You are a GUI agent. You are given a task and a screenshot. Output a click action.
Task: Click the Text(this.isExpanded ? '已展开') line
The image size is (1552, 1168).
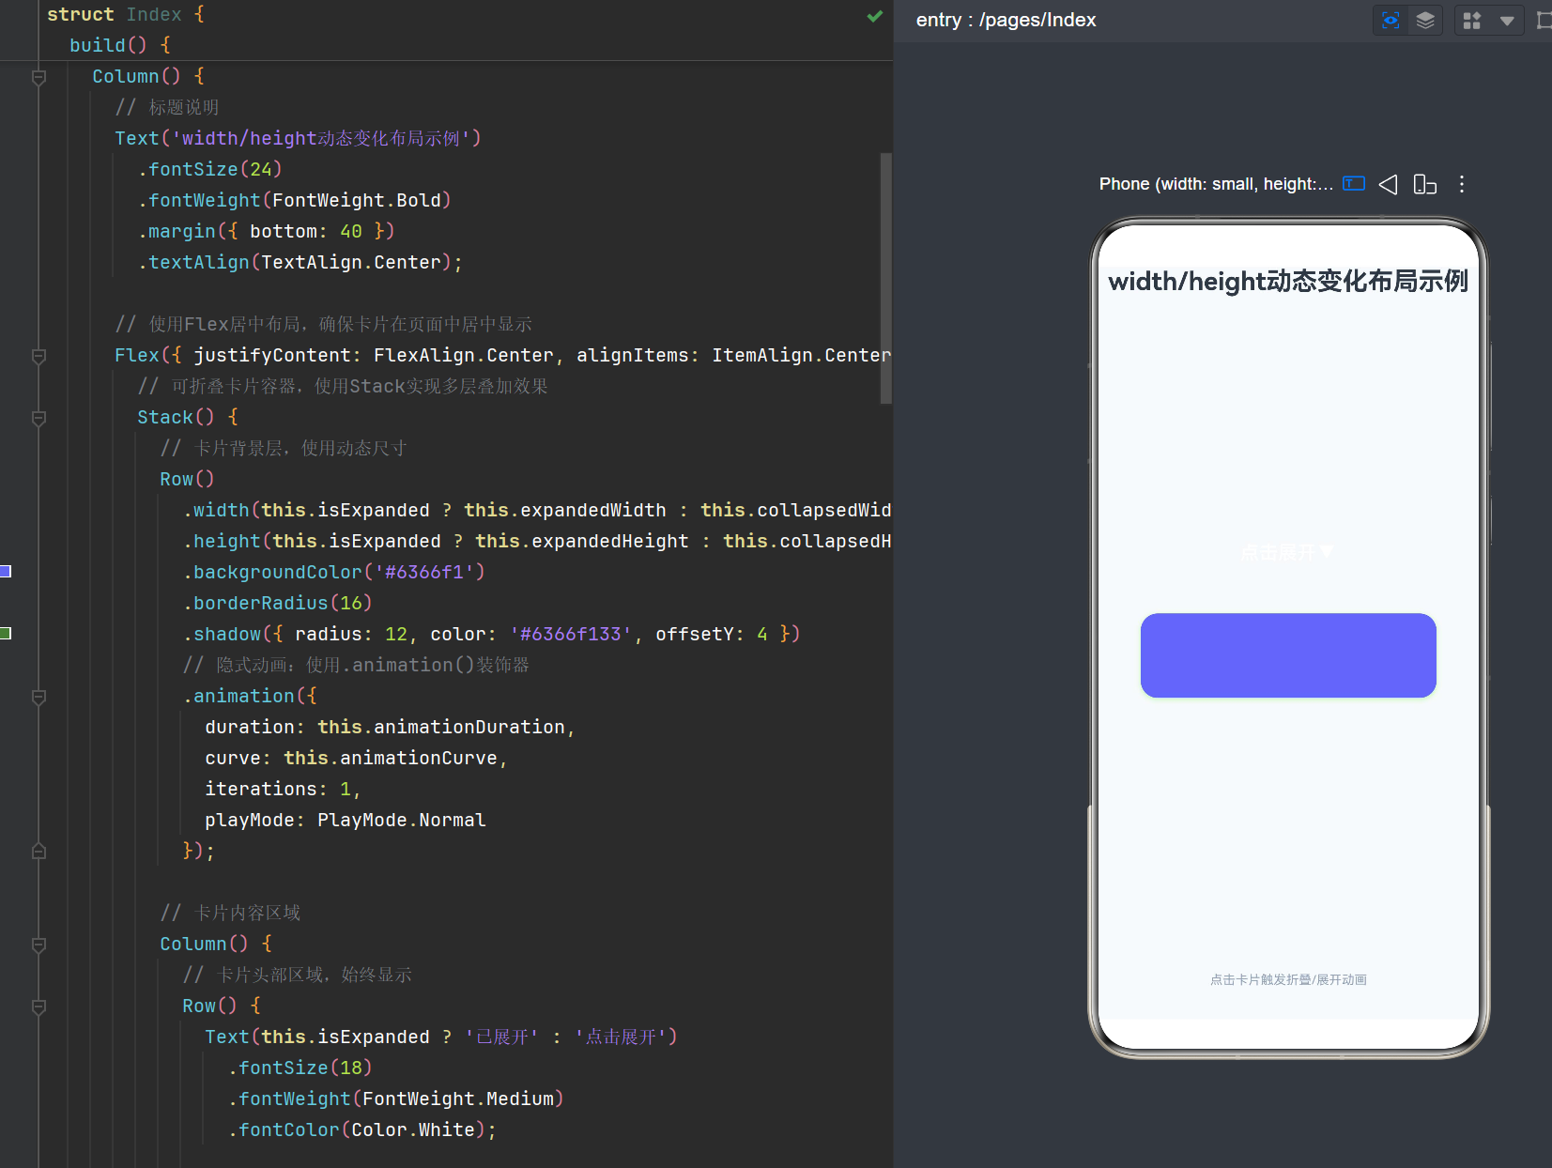[441, 1037]
